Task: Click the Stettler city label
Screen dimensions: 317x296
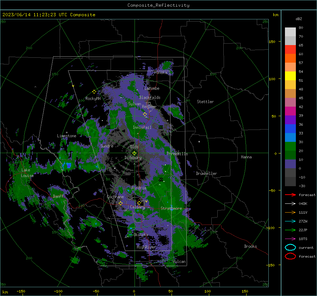Action: 205,102
